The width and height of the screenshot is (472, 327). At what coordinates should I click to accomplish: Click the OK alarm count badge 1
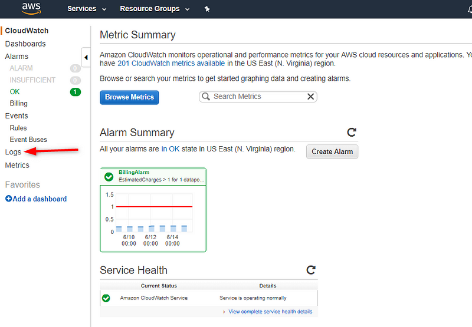[x=76, y=92]
